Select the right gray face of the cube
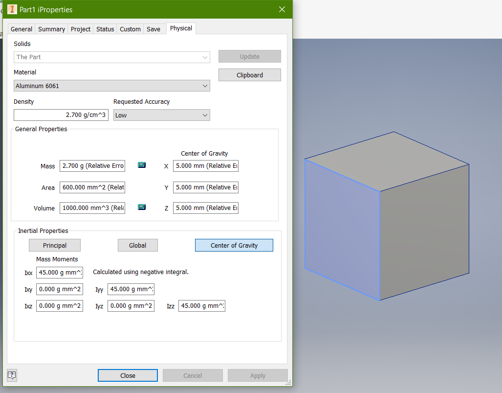This screenshot has height=393, width=502. coord(424,232)
